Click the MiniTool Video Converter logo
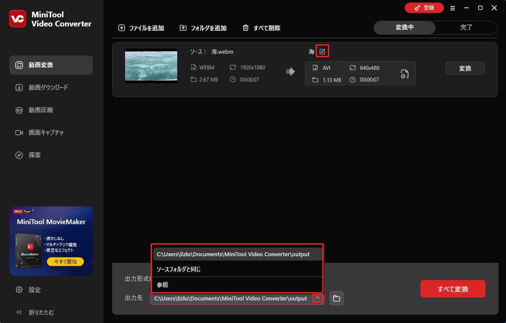 [x=17, y=19]
